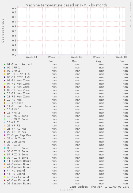Select the '18-P/S 2 Zone' legend entry
This screenshot has width=133, height=193.
click(x=17, y=119)
